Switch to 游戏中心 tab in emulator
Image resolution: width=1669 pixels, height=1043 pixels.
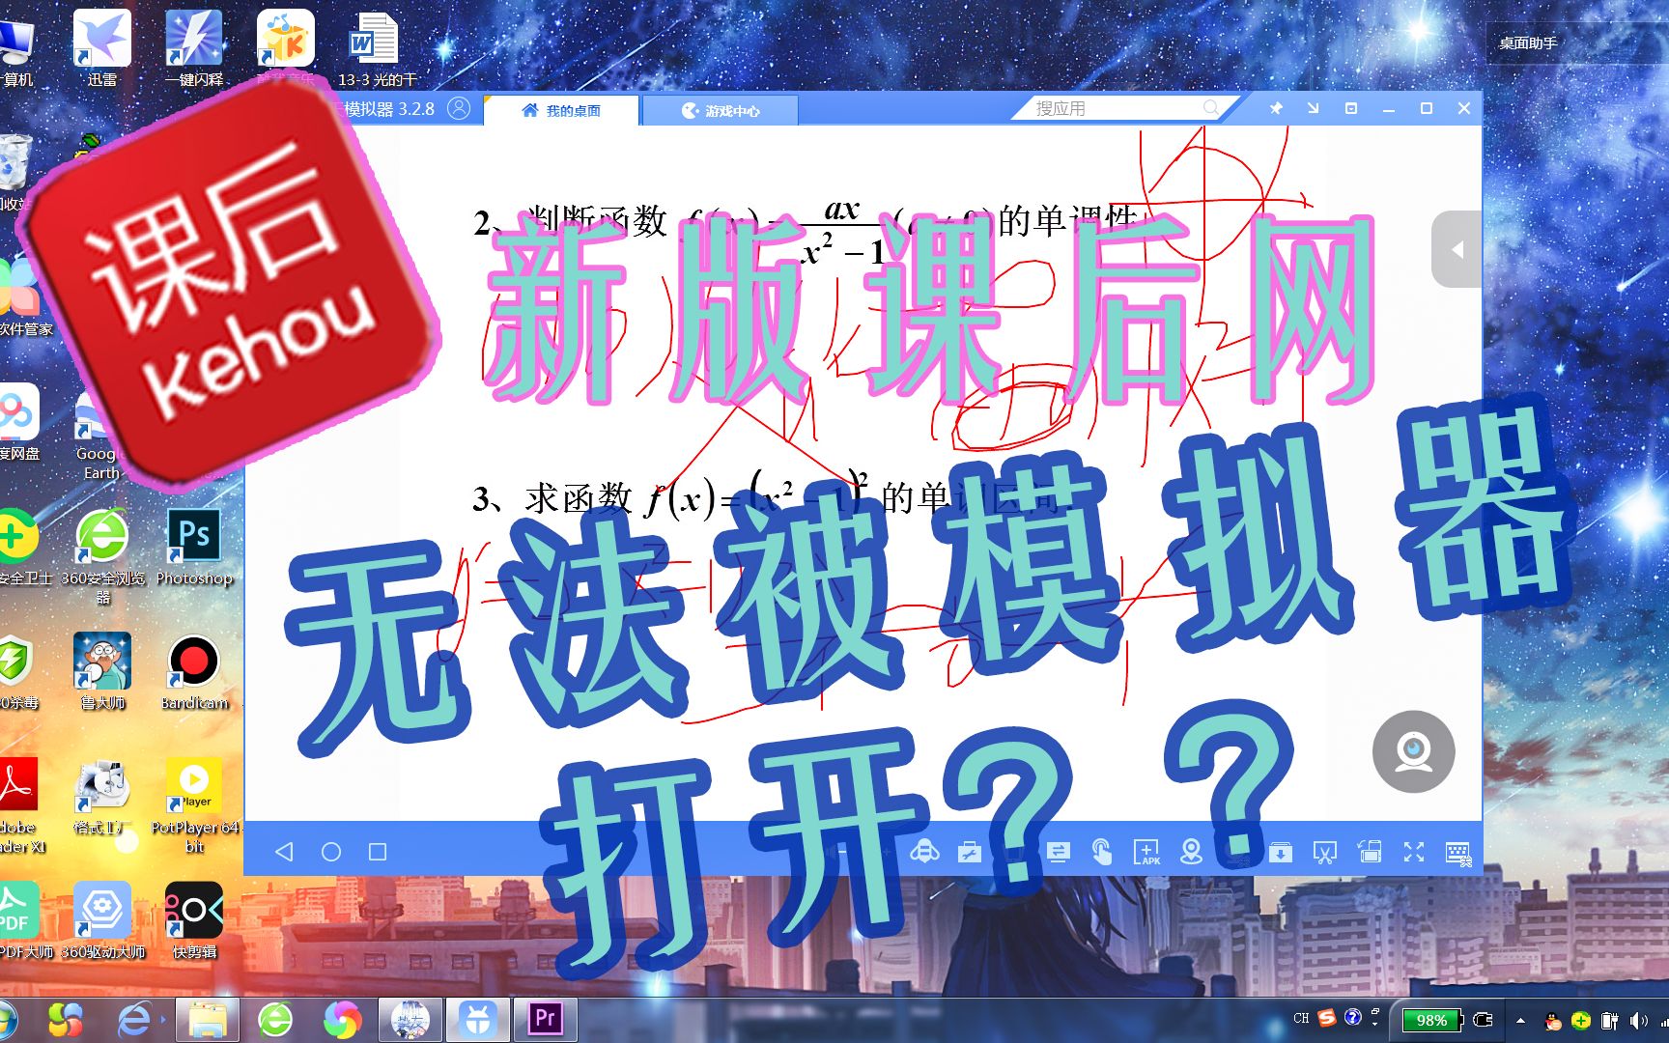point(721,111)
